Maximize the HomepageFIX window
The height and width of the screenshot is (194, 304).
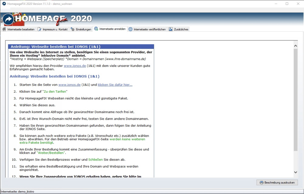287,4
